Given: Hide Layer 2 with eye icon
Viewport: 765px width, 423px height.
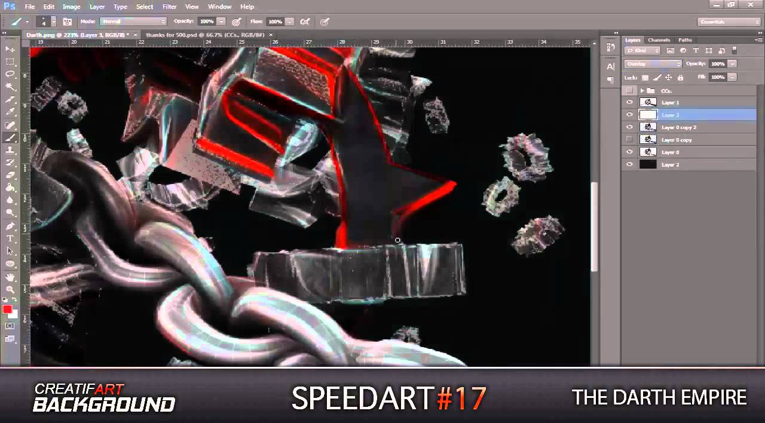Looking at the screenshot, I should point(629,164).
